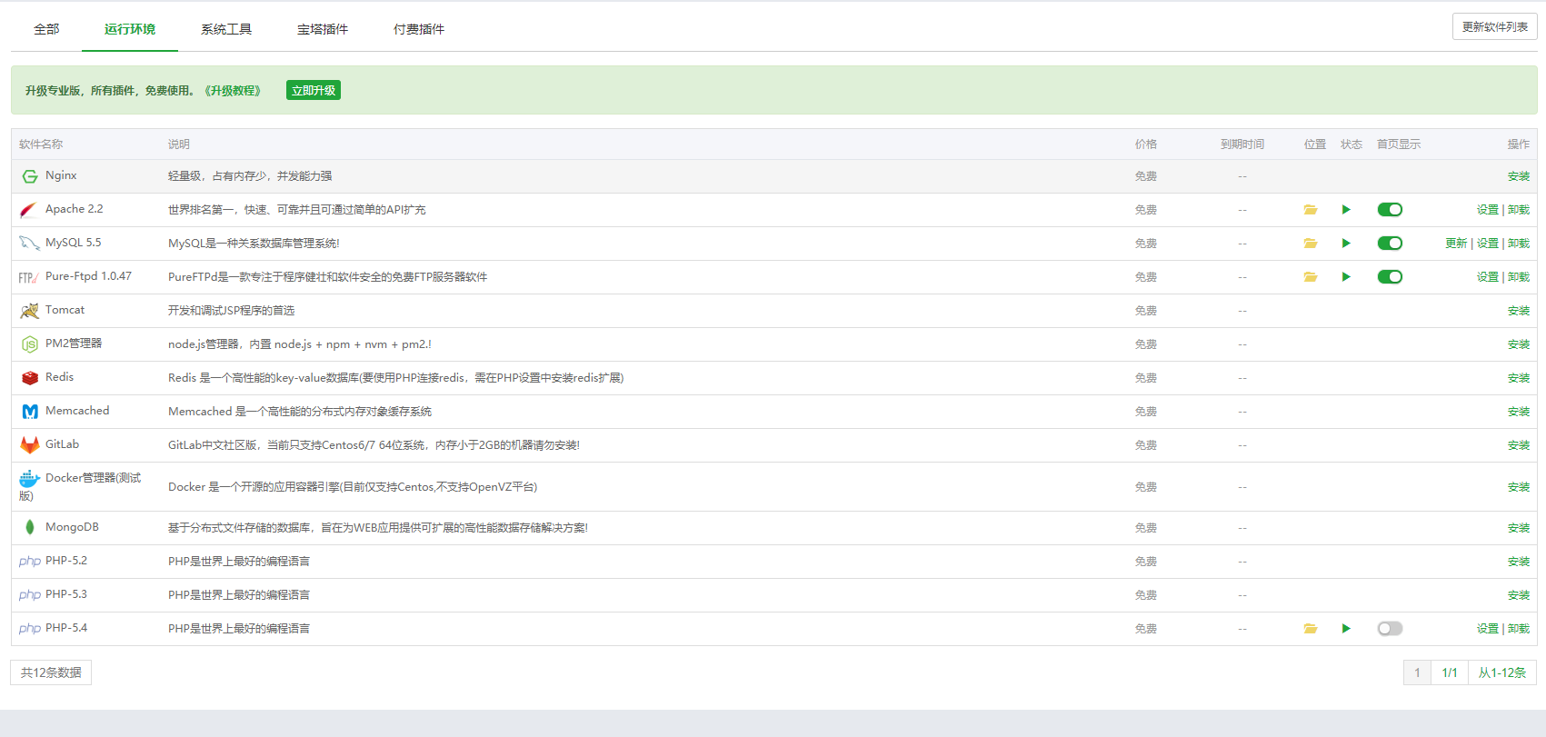Screen dimensions: 1546x737
Task: Click the 更新软件列表 button
Action: 1494,27
